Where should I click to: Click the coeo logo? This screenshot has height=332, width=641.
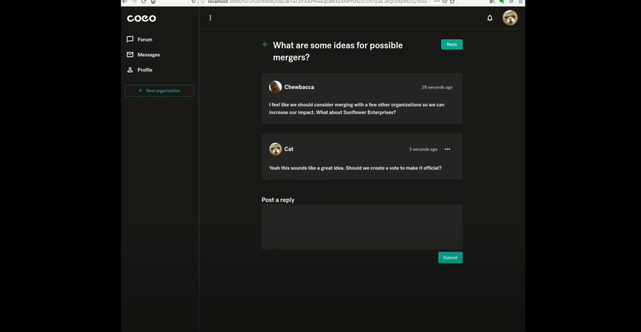141,18
